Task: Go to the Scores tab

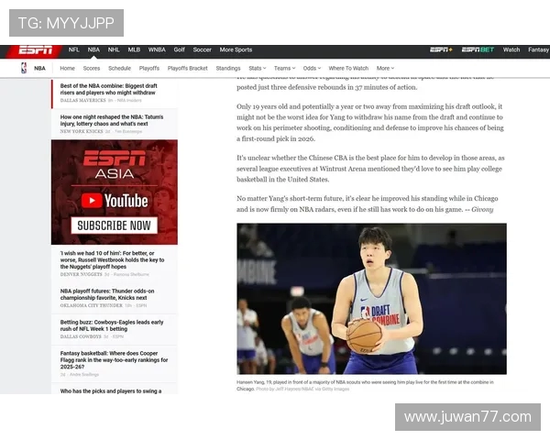Action: (92, 68)
